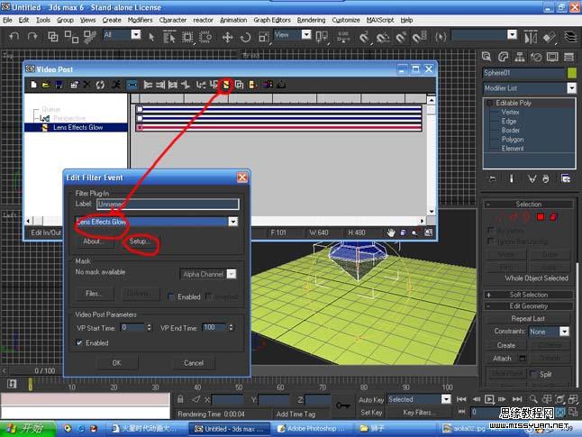Choose the Select and Rotate tool
Viewport: 582px width, 437px height.
pos(245,37)
